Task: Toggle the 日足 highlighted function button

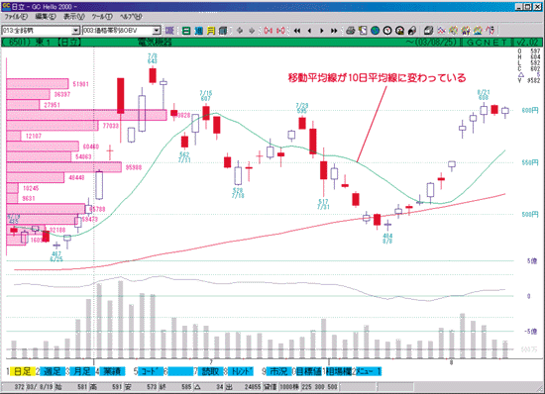Action: tap(22, 371)
